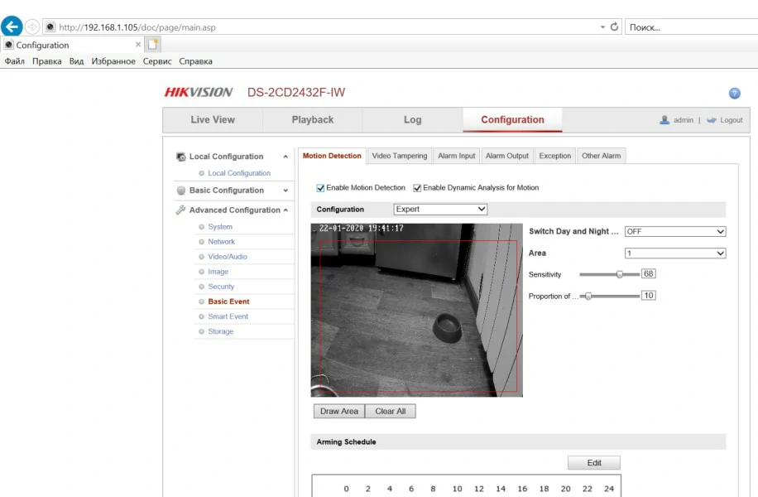Disable Enable Dynamic Analysis for Motion
Screen dimensions: 758x497
416,187
